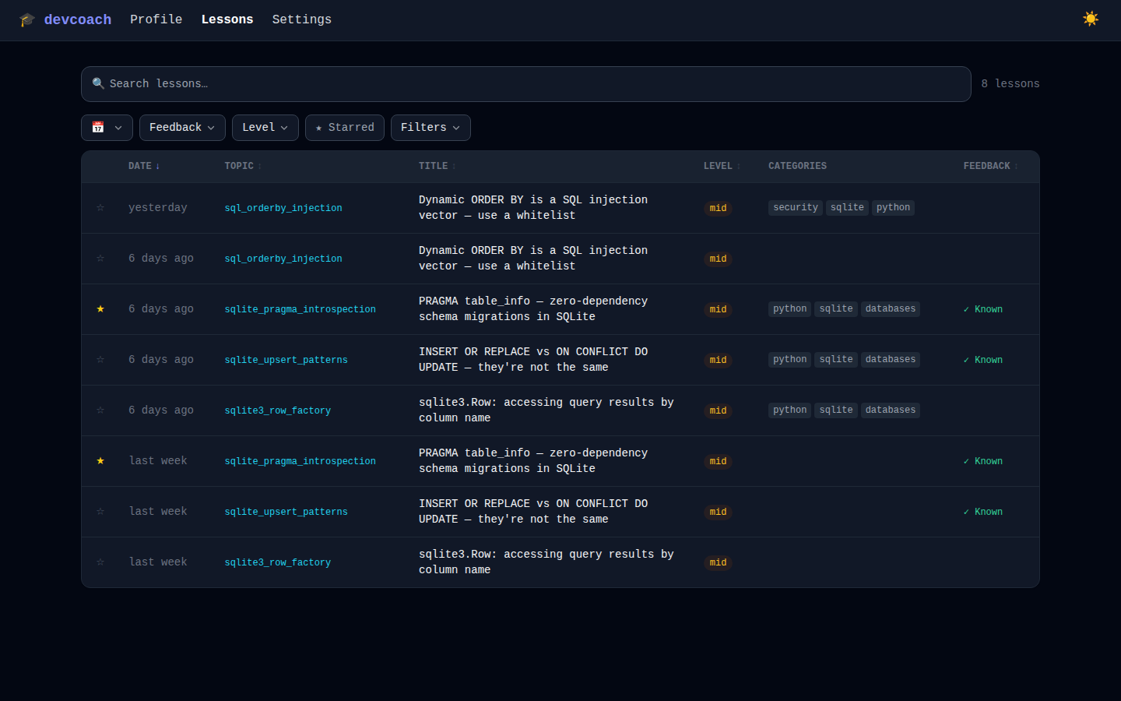Viewport: 1121px width, 701px height.
Task: Open the Filters dropdown
Action: point(430,127)
